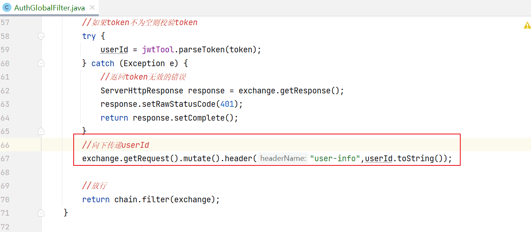The image size is (531, 232).
Task: Click the yellow warning indicator icon
Action: 527,26
